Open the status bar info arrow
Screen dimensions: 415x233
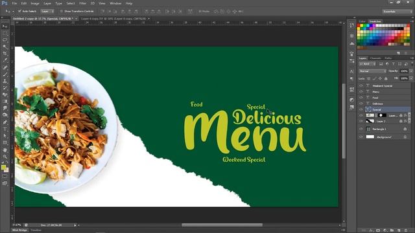75,225
